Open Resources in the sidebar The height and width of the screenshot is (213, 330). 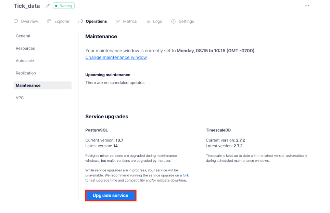[x=25, y=48]
